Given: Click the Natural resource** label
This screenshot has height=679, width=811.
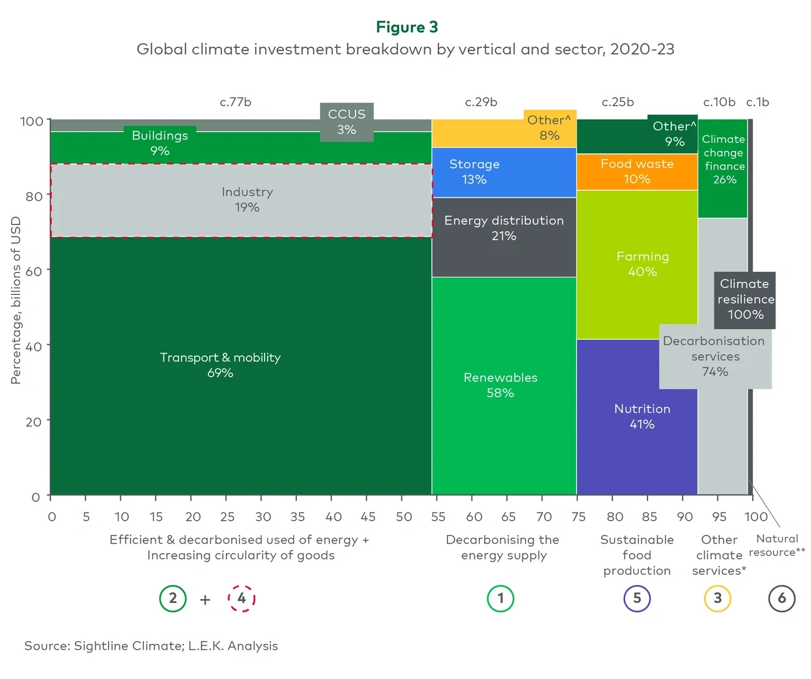Looking at the screenshot, I should (x=777, y=546).
